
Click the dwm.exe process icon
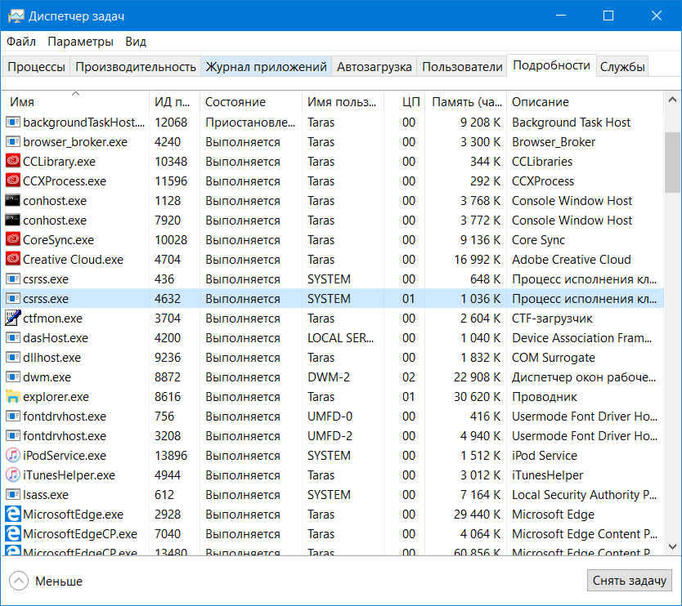tap(12, 377)
